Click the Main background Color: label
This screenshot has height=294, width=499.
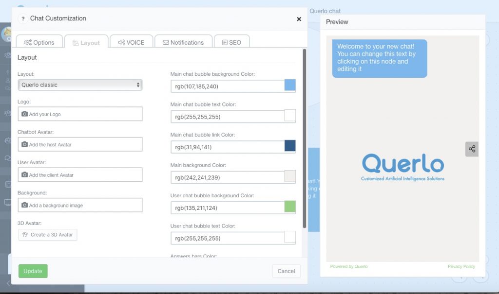point(198,165)
